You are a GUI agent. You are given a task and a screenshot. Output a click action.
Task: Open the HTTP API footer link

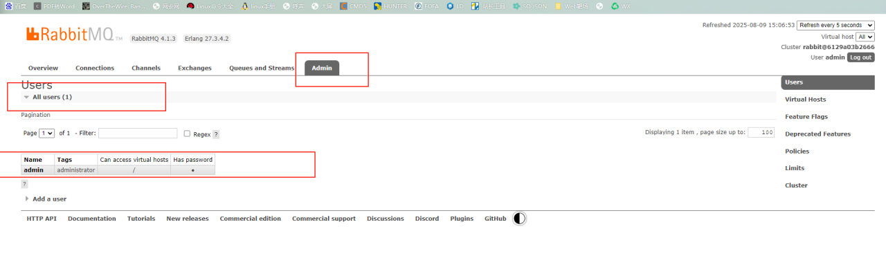click(42, 219)
